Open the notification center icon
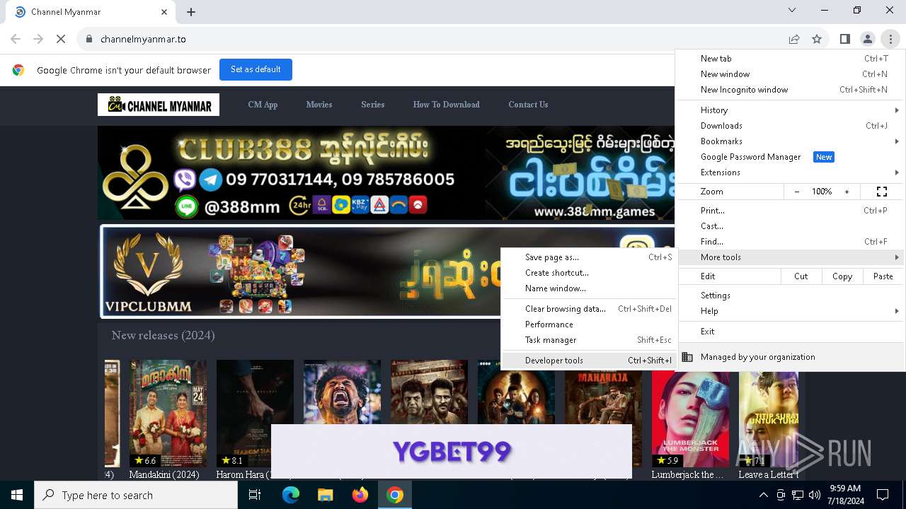The width and height of the screenshot is (906, 509). [883, 495]
